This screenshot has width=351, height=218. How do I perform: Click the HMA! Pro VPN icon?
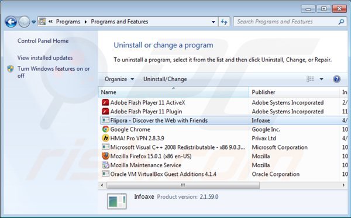point(105,138)
